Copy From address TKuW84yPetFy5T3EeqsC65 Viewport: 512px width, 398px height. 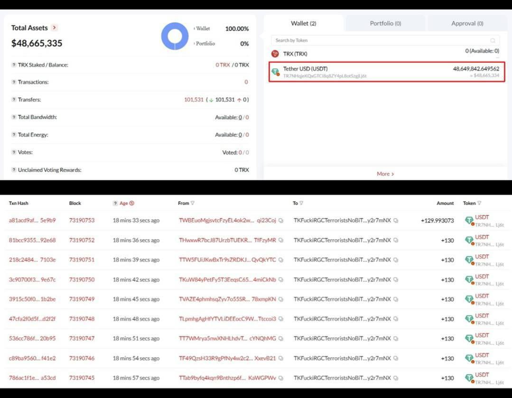pos(281,279)
